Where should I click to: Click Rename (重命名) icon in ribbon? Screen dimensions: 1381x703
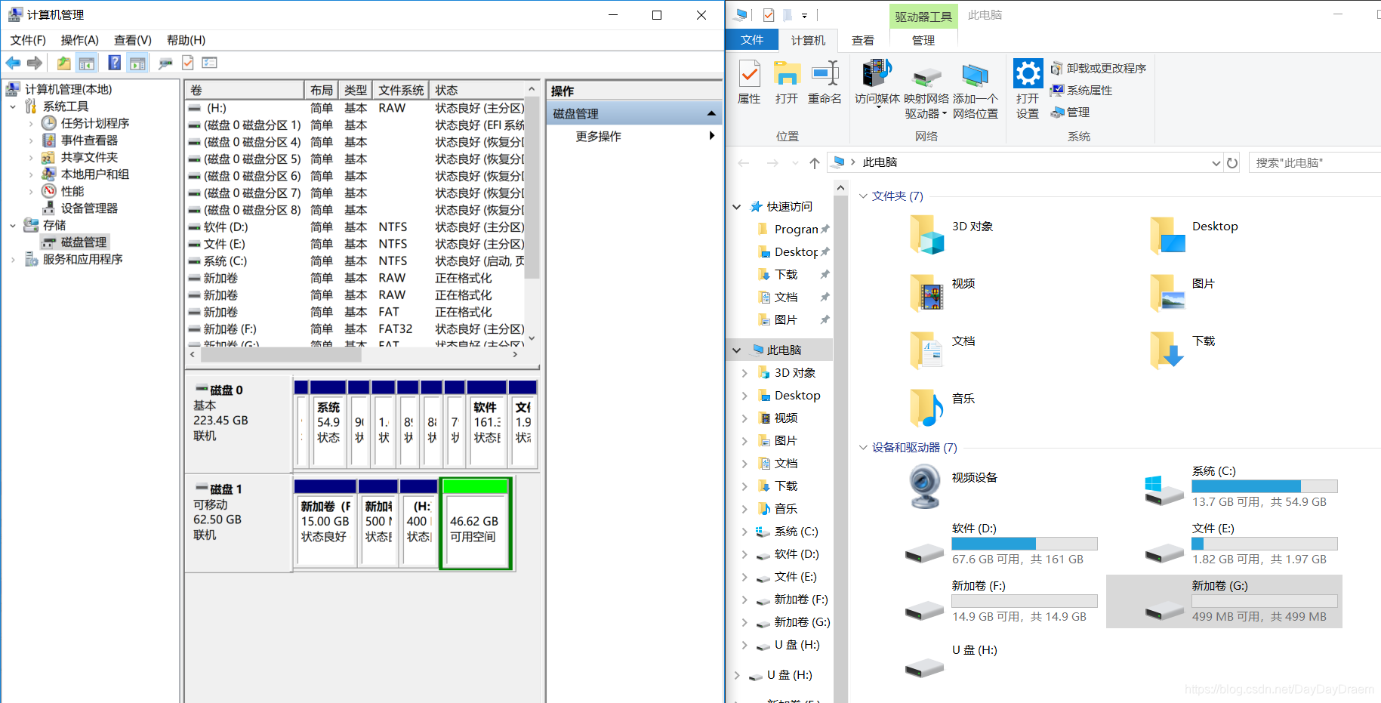point(825,82)
